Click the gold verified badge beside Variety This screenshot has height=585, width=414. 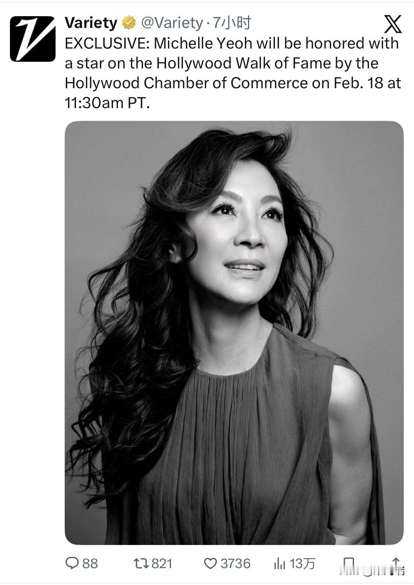[128, 23]
